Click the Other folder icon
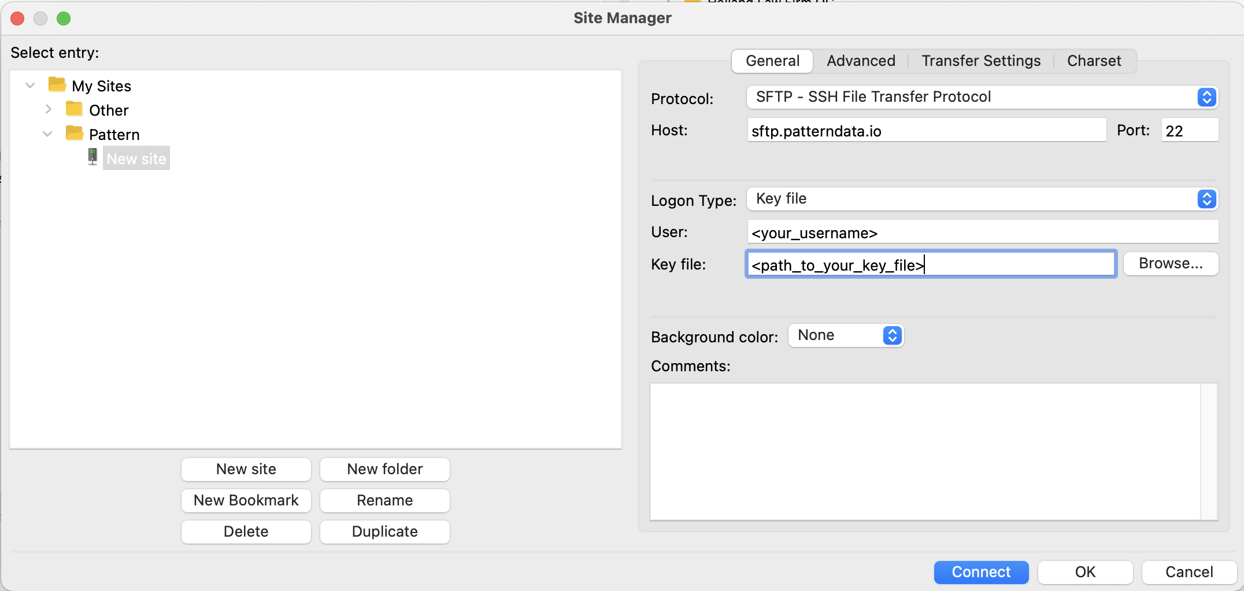This screenshot has height=591, width=1244. coord(73,109)
